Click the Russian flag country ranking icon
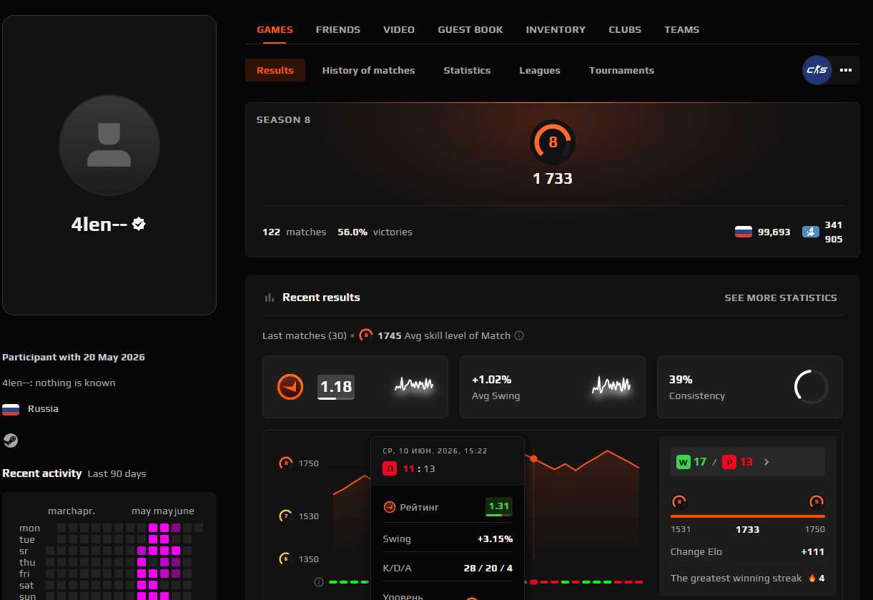873x600 pixels. pyautogui.click(x=744, y=232)
